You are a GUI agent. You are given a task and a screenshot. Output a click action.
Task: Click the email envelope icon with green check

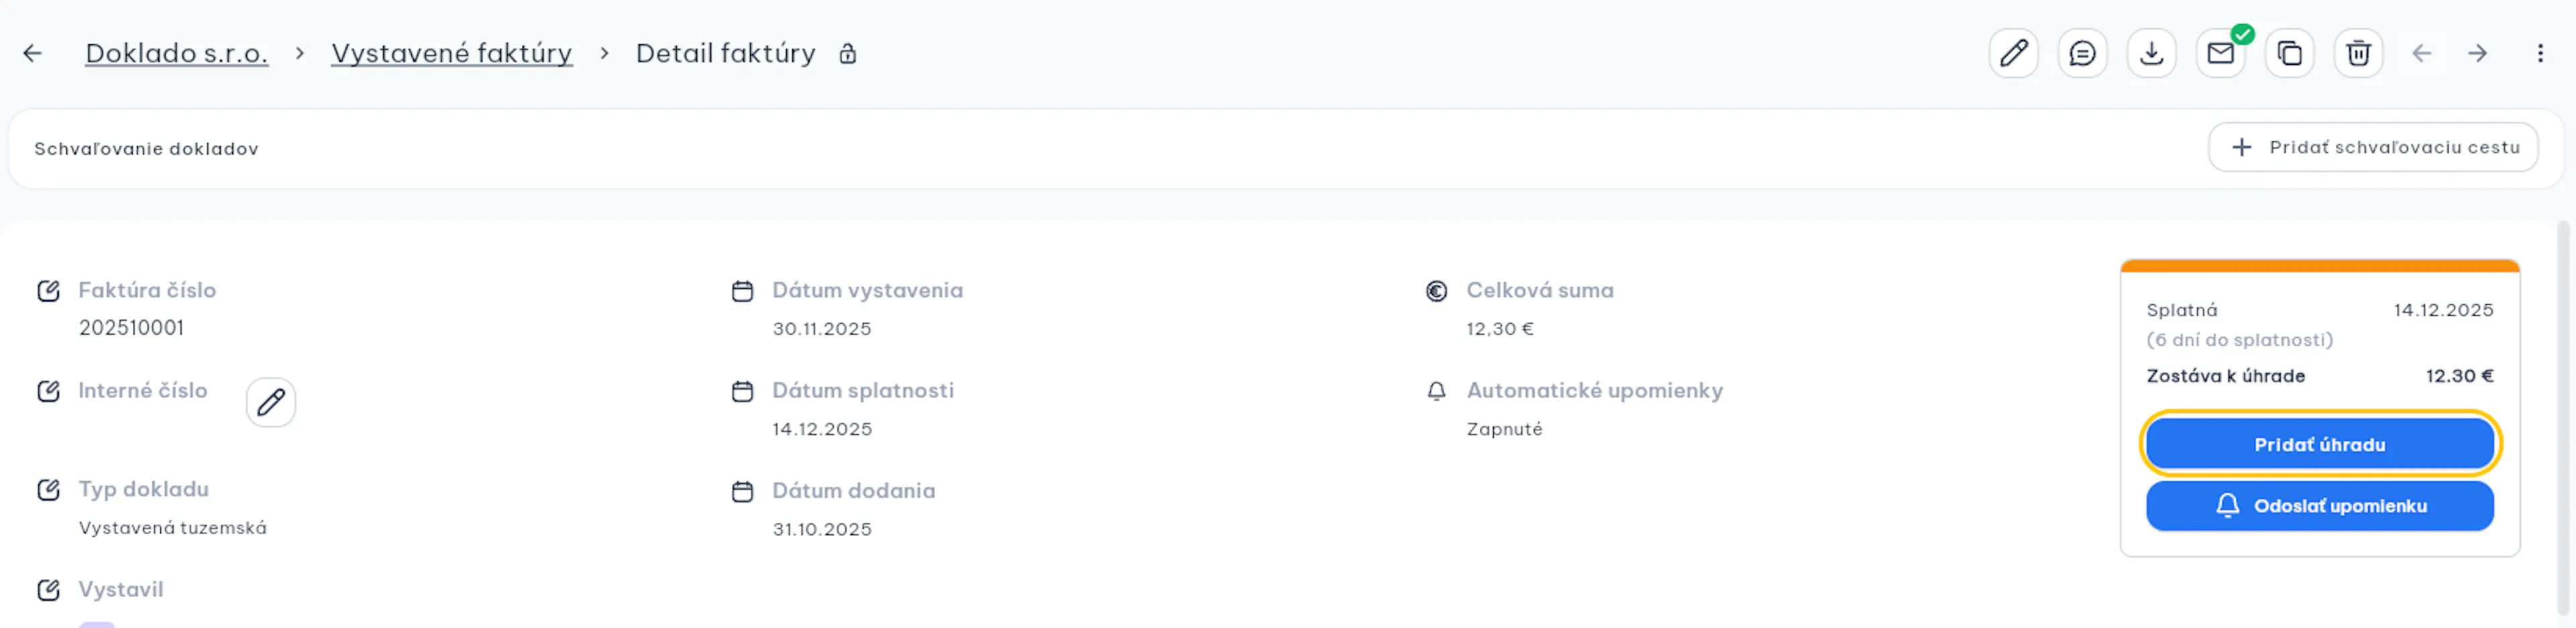click(x=2220, y=53)
